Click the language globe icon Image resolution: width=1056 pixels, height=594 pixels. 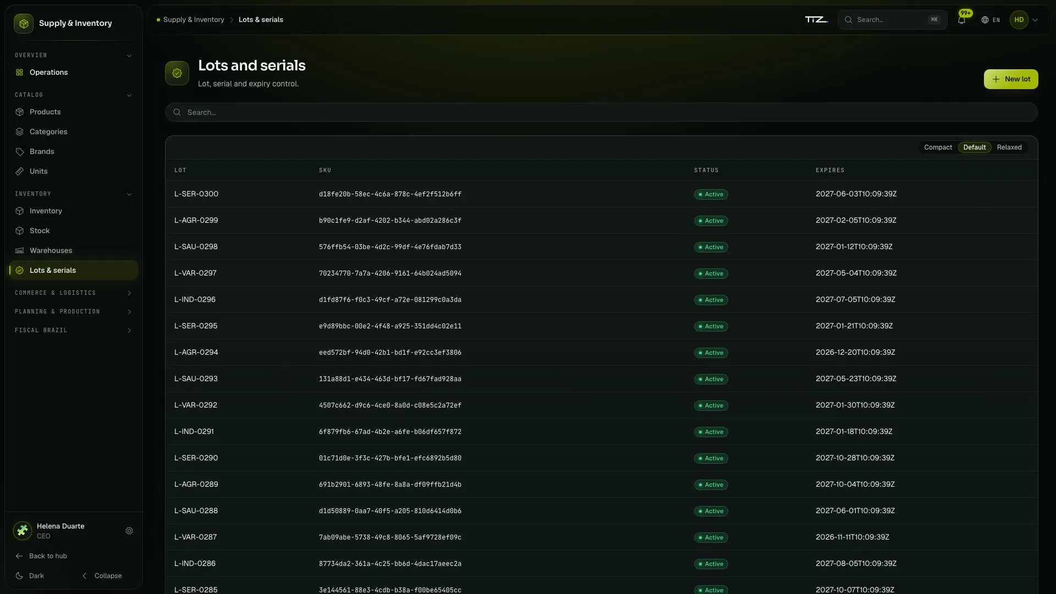[985, 20]
